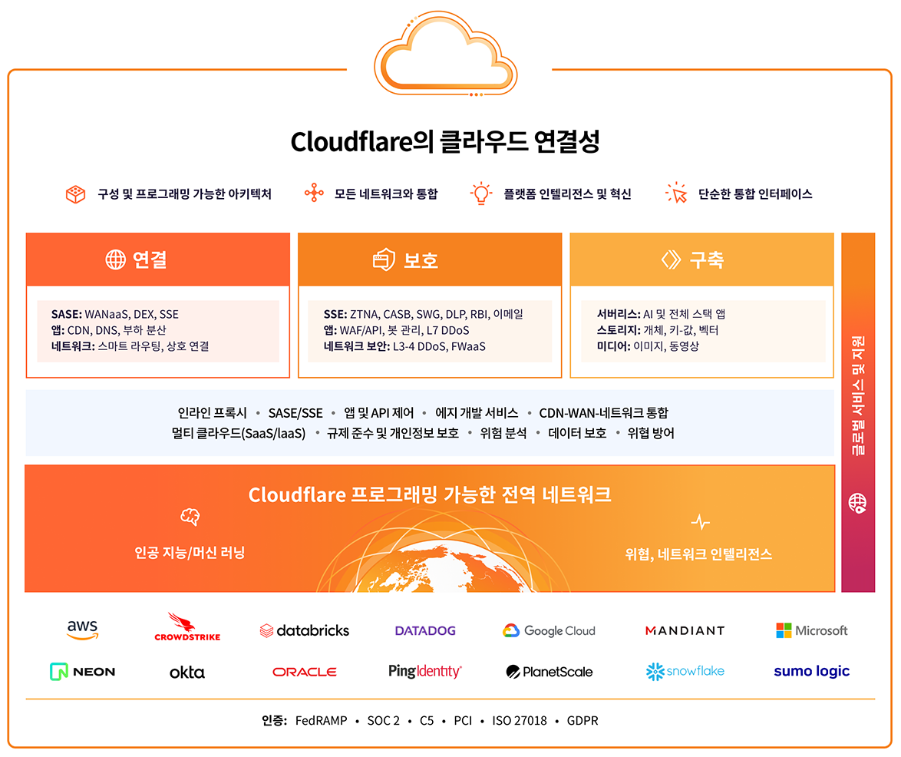
Task: Click the 인라인 프록시 item
Action: (212, 413)
